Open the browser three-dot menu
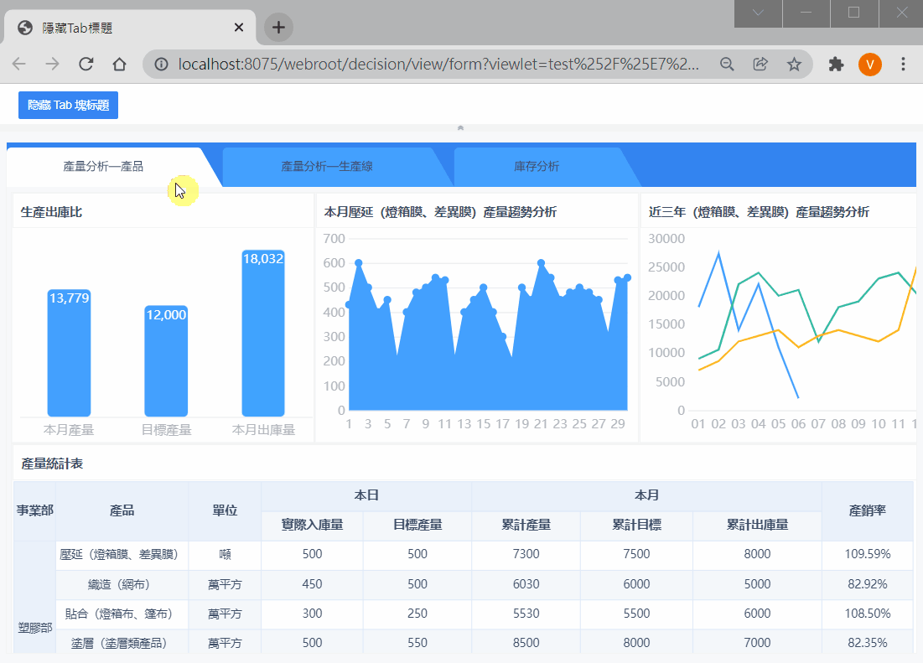The height and width of the screenshot is (663, 923). [903, 64]
